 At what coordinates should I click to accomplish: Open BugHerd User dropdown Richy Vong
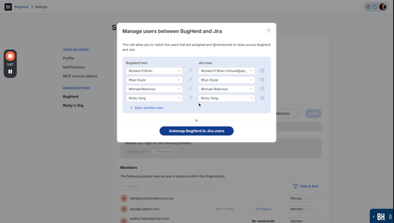click(x=154, y=98)
